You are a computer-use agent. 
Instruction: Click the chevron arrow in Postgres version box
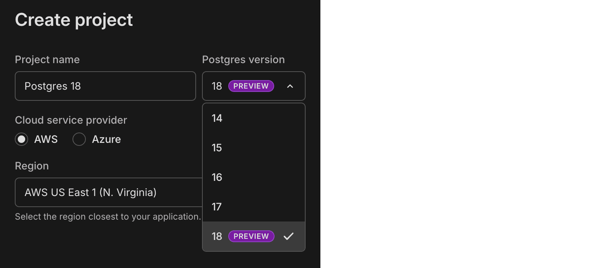point(290,86)
